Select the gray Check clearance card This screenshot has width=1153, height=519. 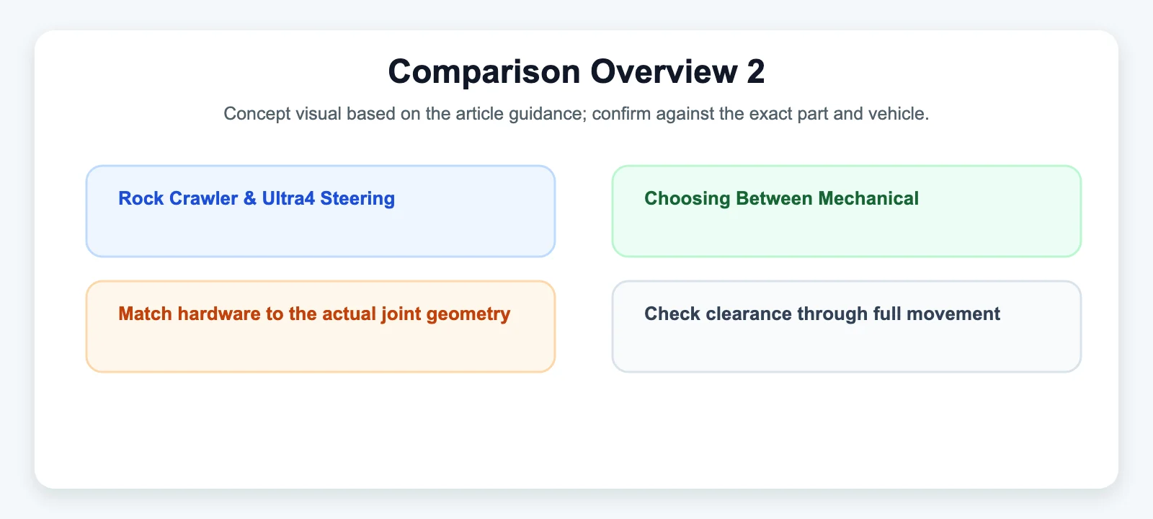pyautogui.click(x=847, y=327)
